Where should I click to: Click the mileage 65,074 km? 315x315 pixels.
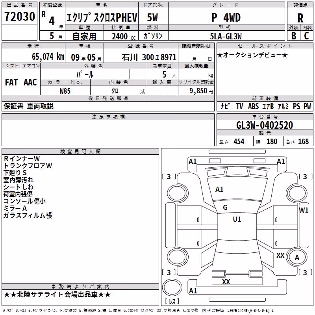48,57
